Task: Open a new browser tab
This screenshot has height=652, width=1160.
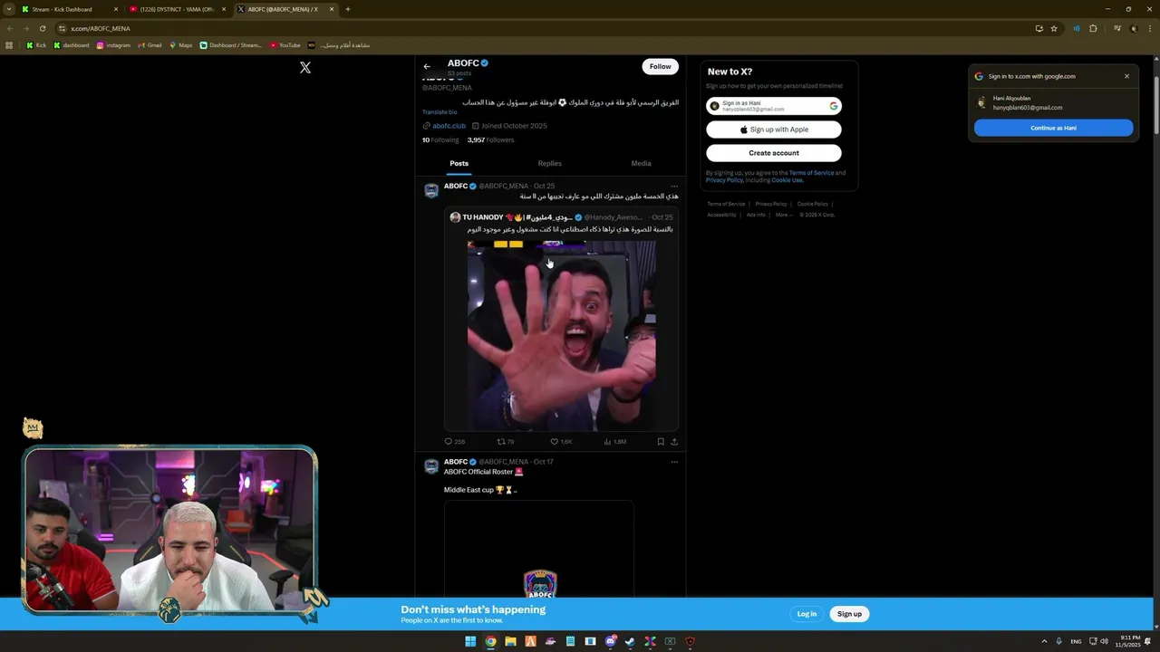Action: [x=348, y=9]
